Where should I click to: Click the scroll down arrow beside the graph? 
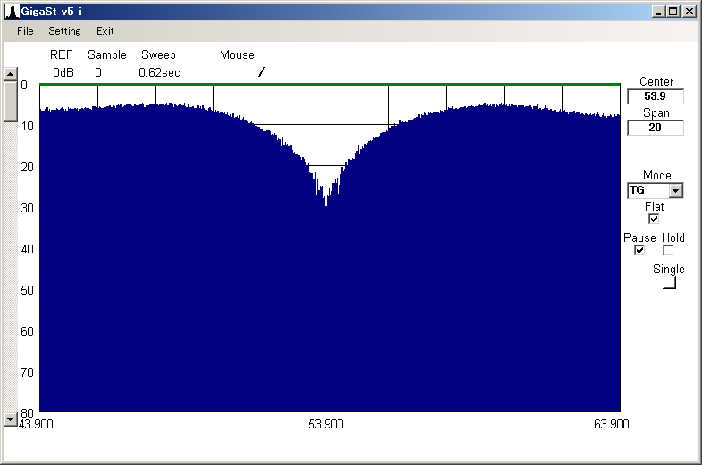[x=11, y=418]
